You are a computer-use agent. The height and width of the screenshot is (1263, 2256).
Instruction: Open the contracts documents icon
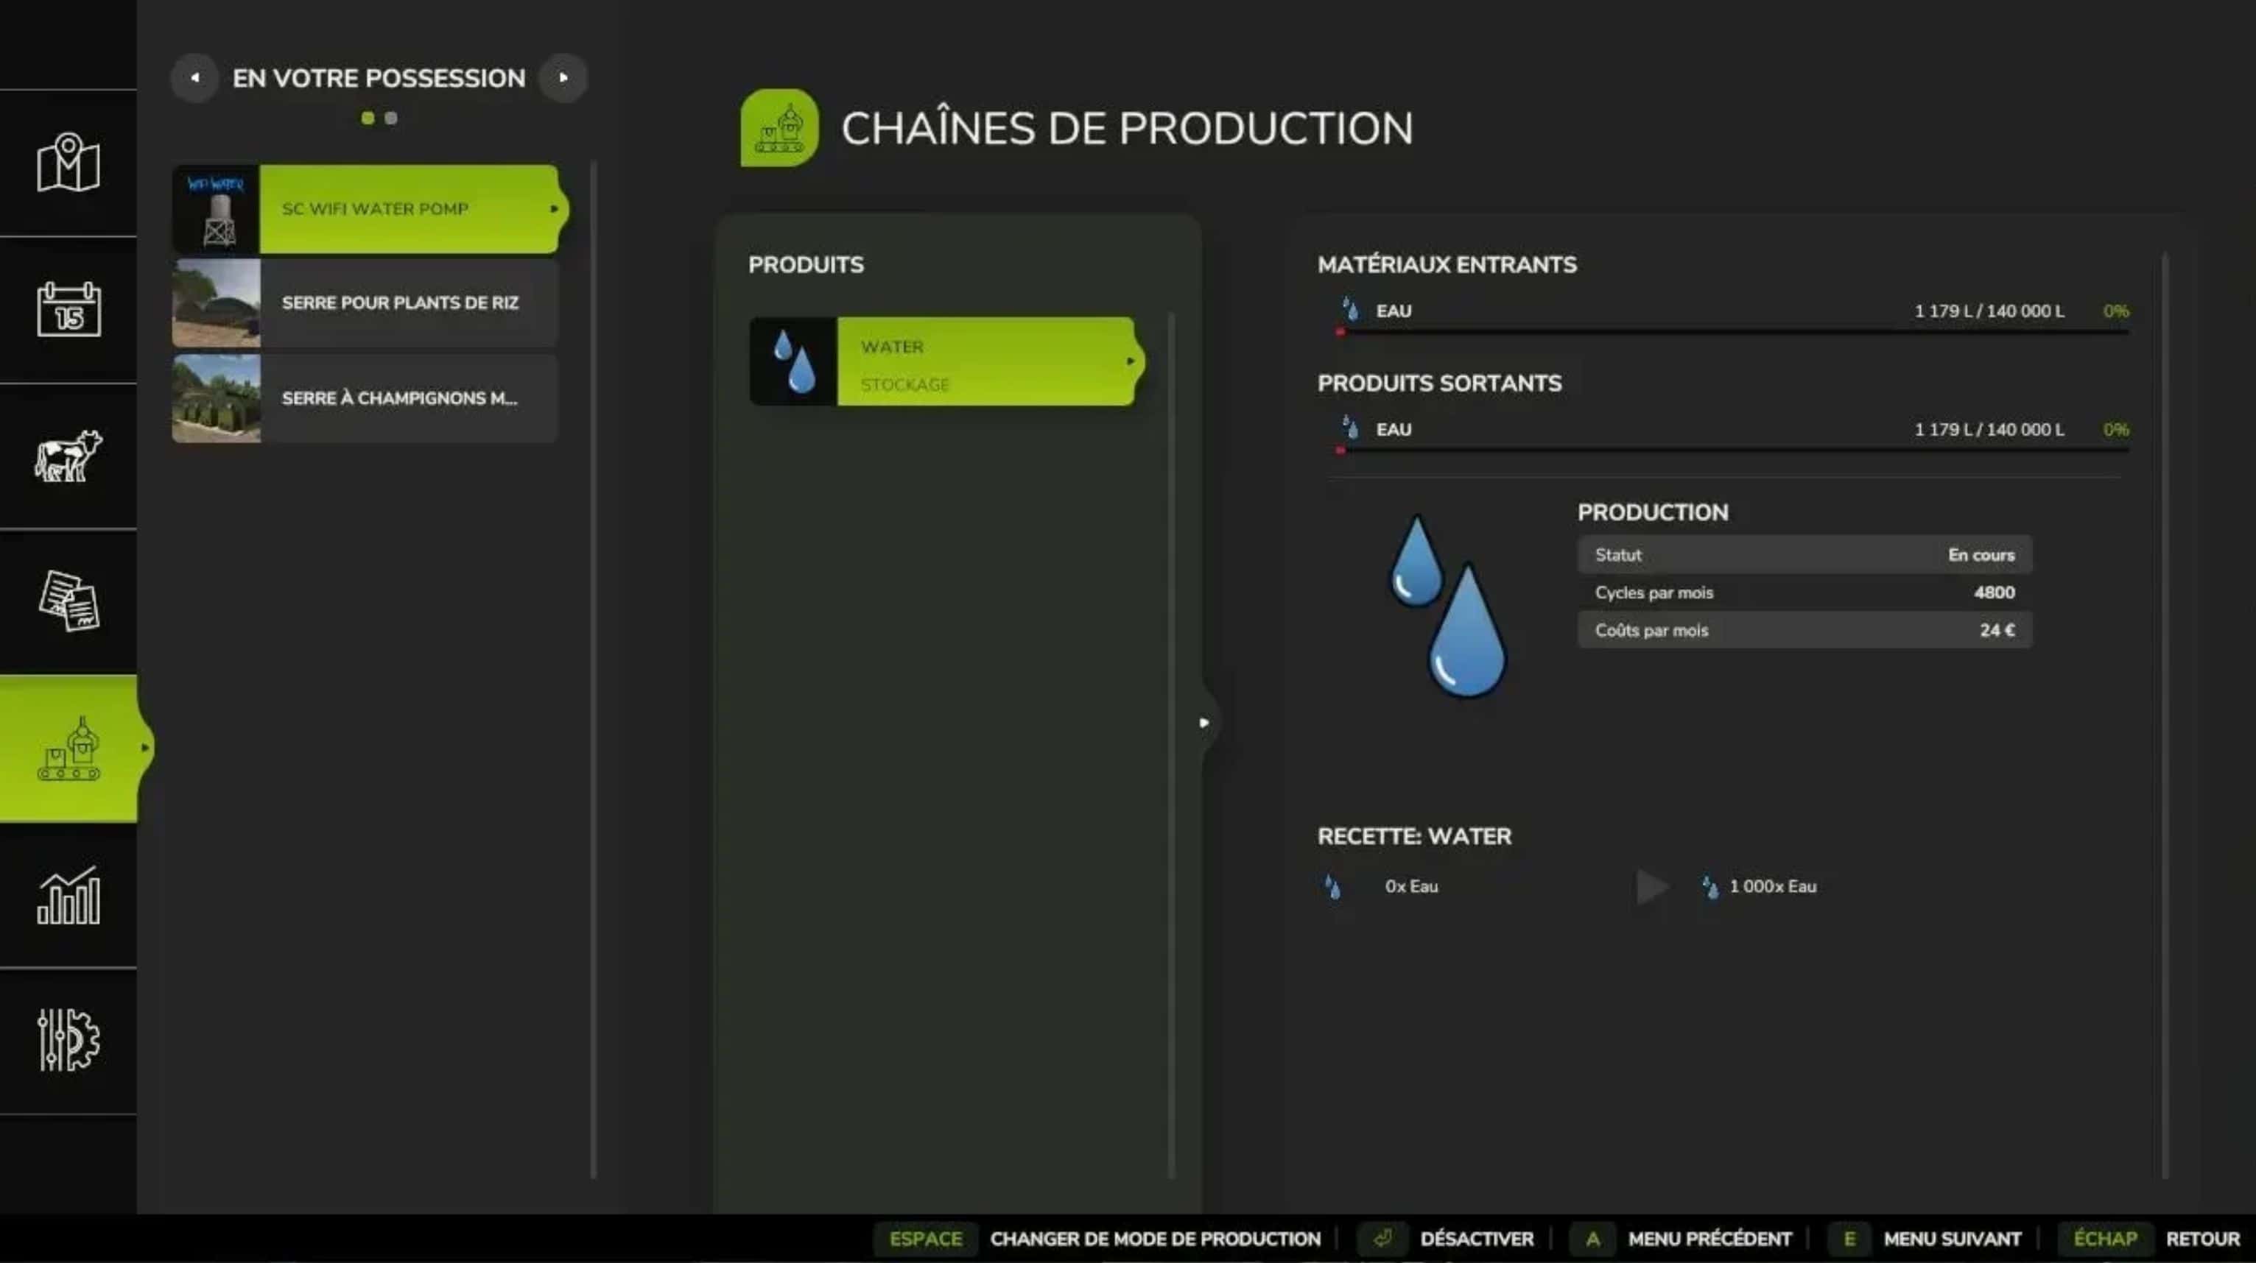coord(68,601)
